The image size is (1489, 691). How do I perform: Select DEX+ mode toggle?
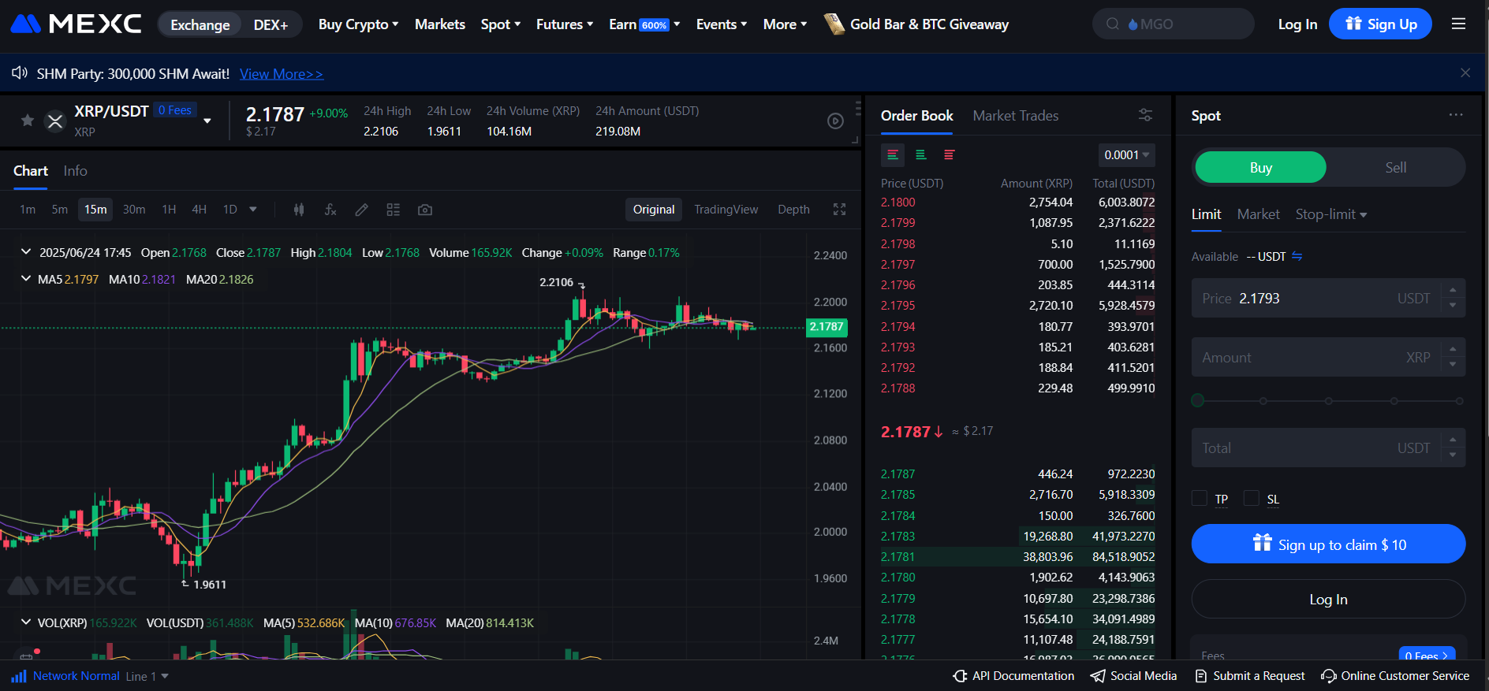[271, 24]
